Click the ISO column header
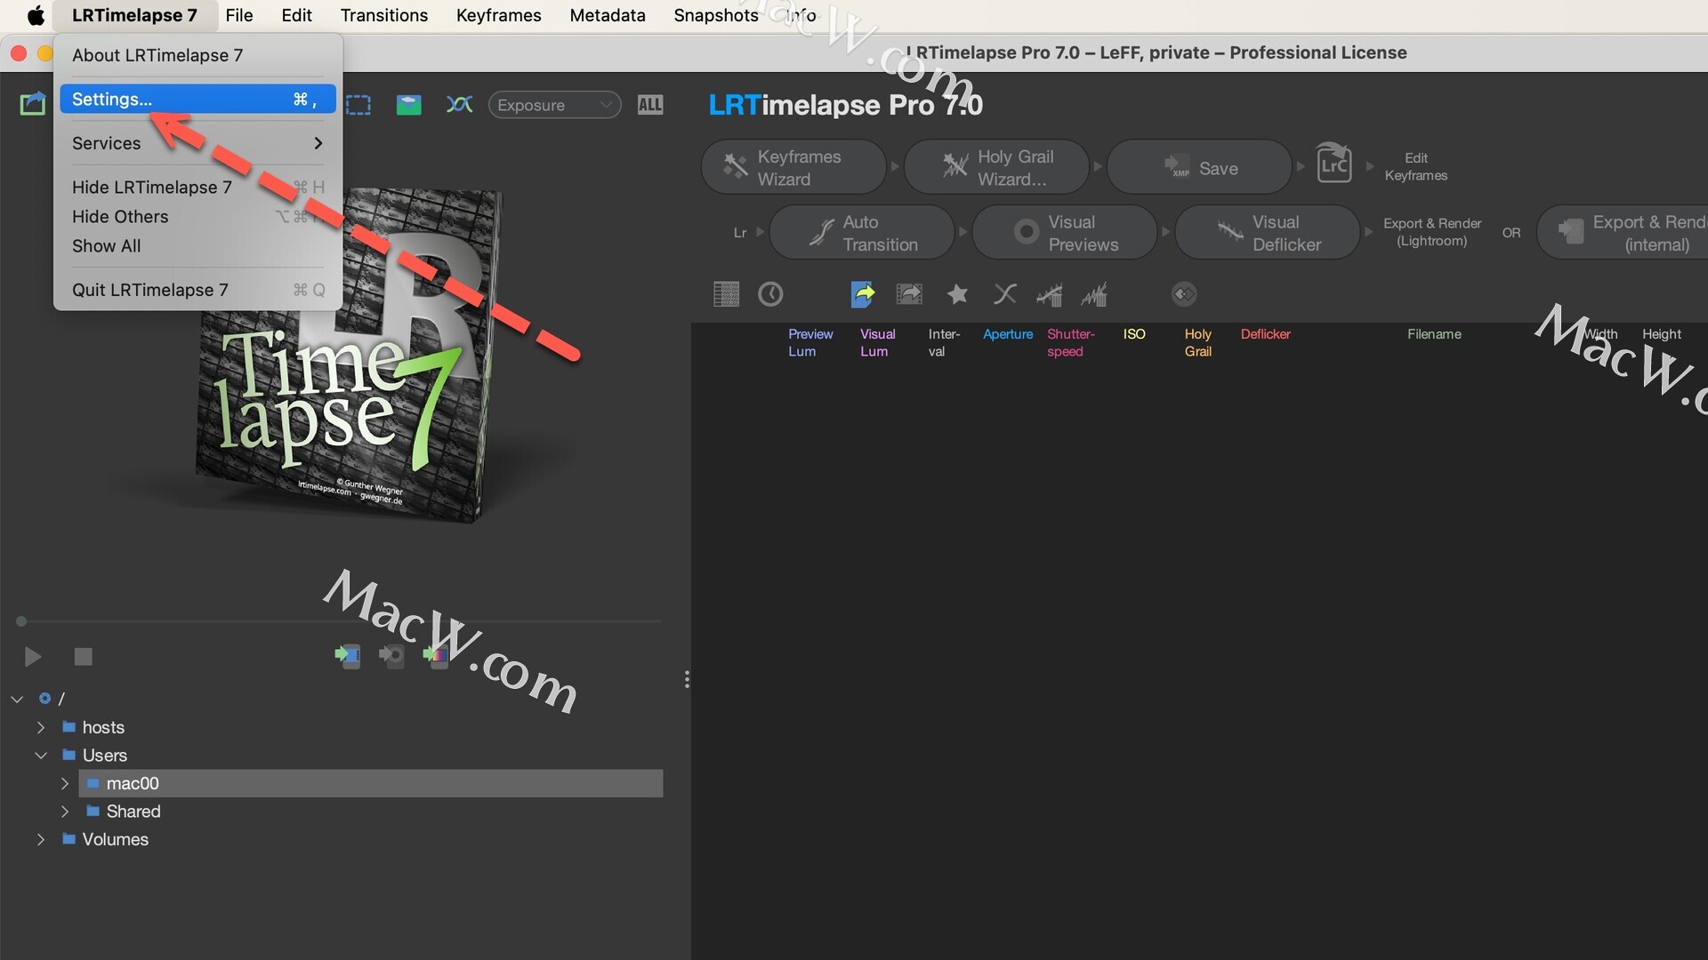This screenshot has height=960, width=1708. coord(1134,334)
